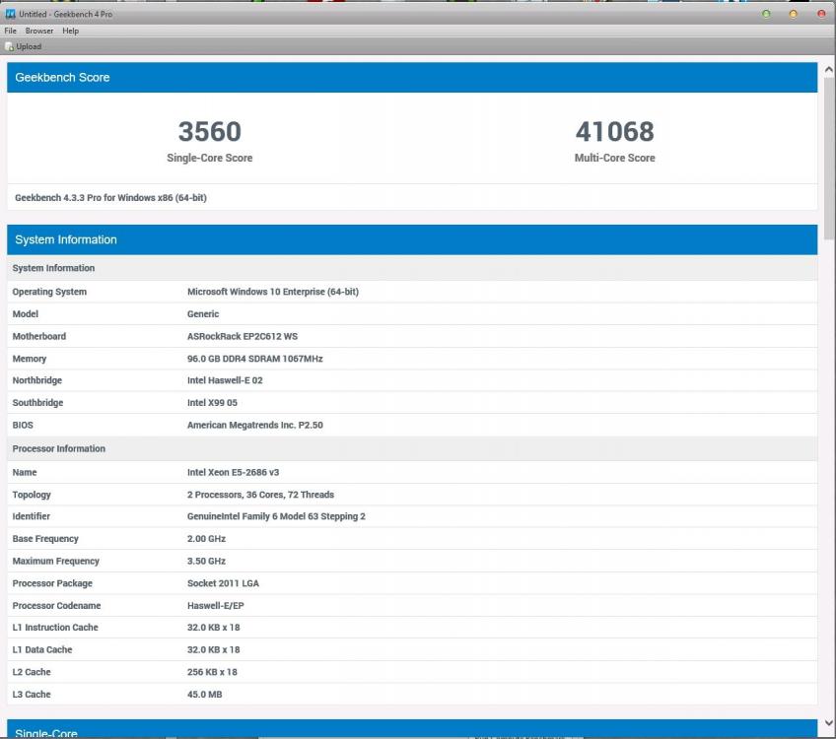The height and width of the screenshot is (739, 836).
Task: Click the Single-Core Score label
Action: 210,158
